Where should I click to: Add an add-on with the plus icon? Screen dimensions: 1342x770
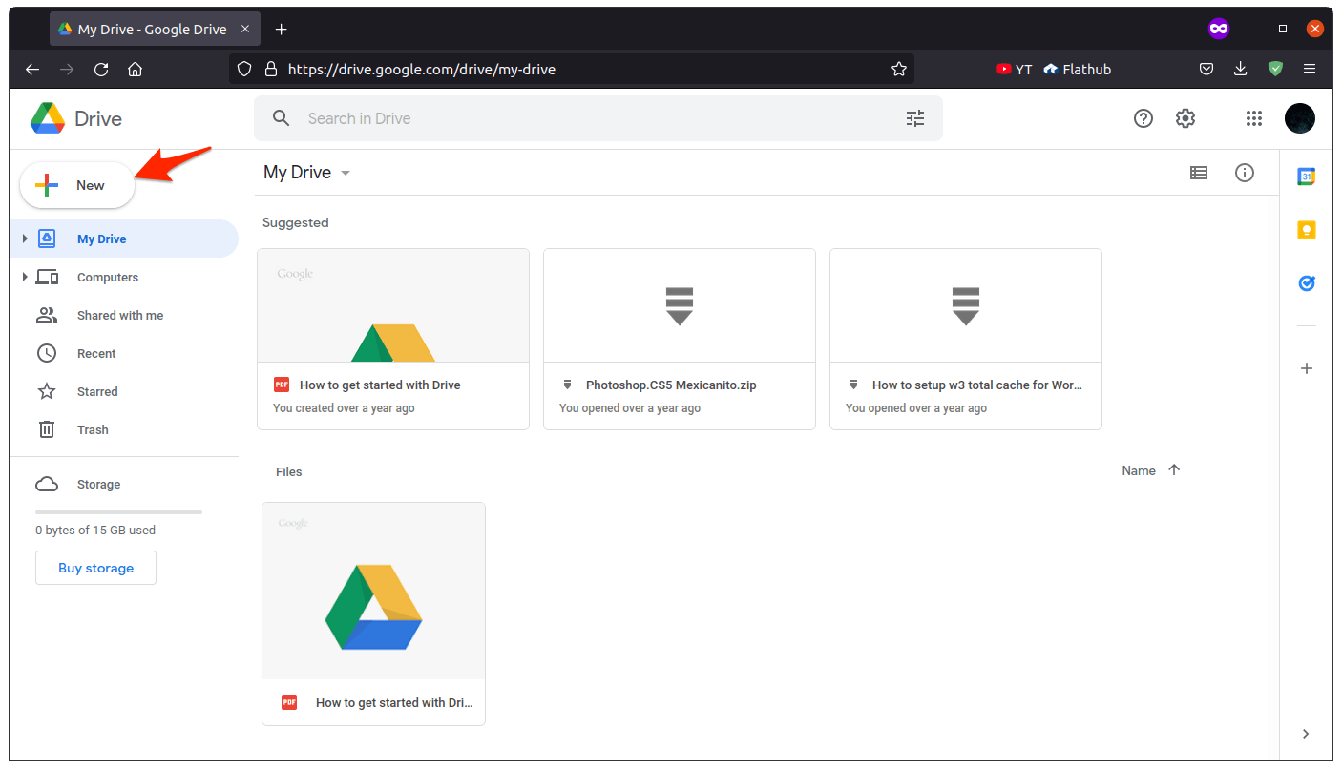1307,368
